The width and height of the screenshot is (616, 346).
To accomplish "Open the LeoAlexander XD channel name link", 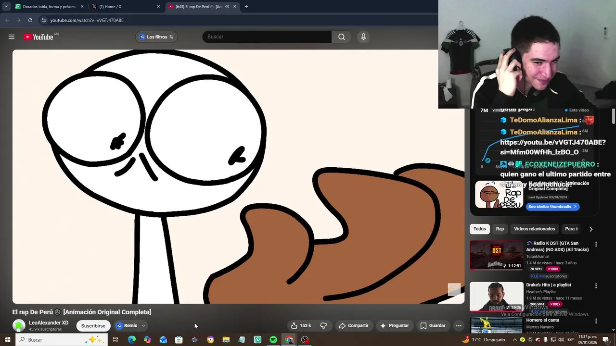I will [49, 323].
